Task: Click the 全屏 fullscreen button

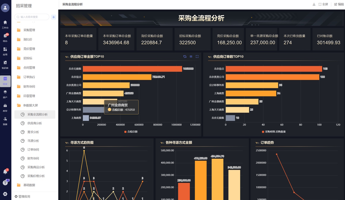Action: (323, 4)
